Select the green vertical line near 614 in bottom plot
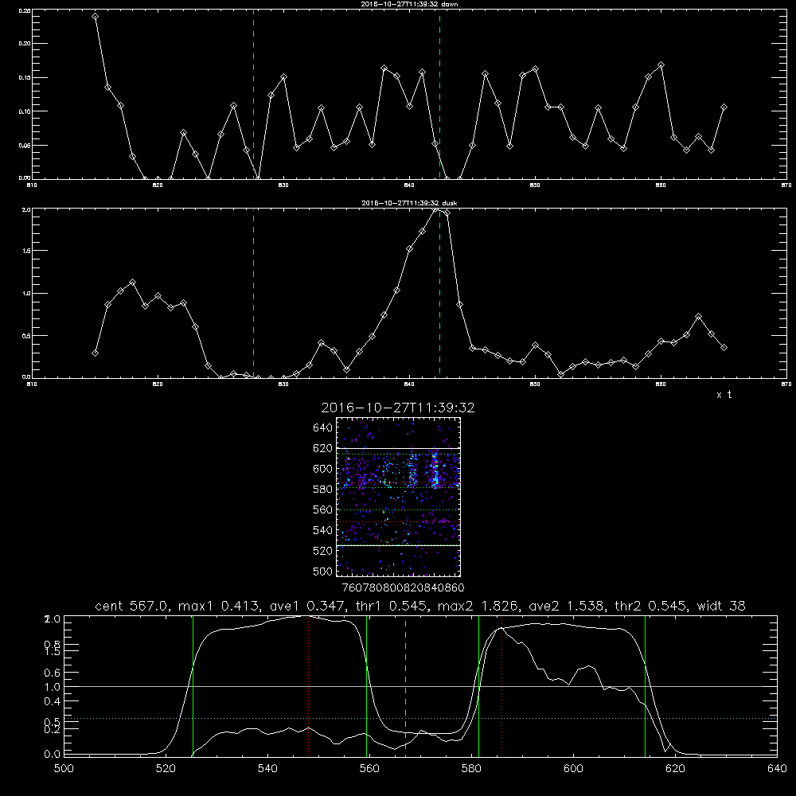The width and height of the screenshot is (796, 796). click(x=646, y=685)
